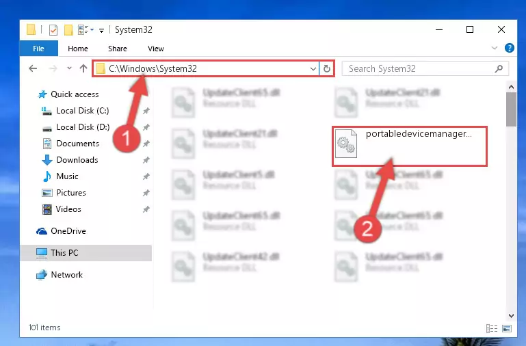Click the pin icon next to Videos
Viewport: 526px width, 346px height.
(146, 209)
